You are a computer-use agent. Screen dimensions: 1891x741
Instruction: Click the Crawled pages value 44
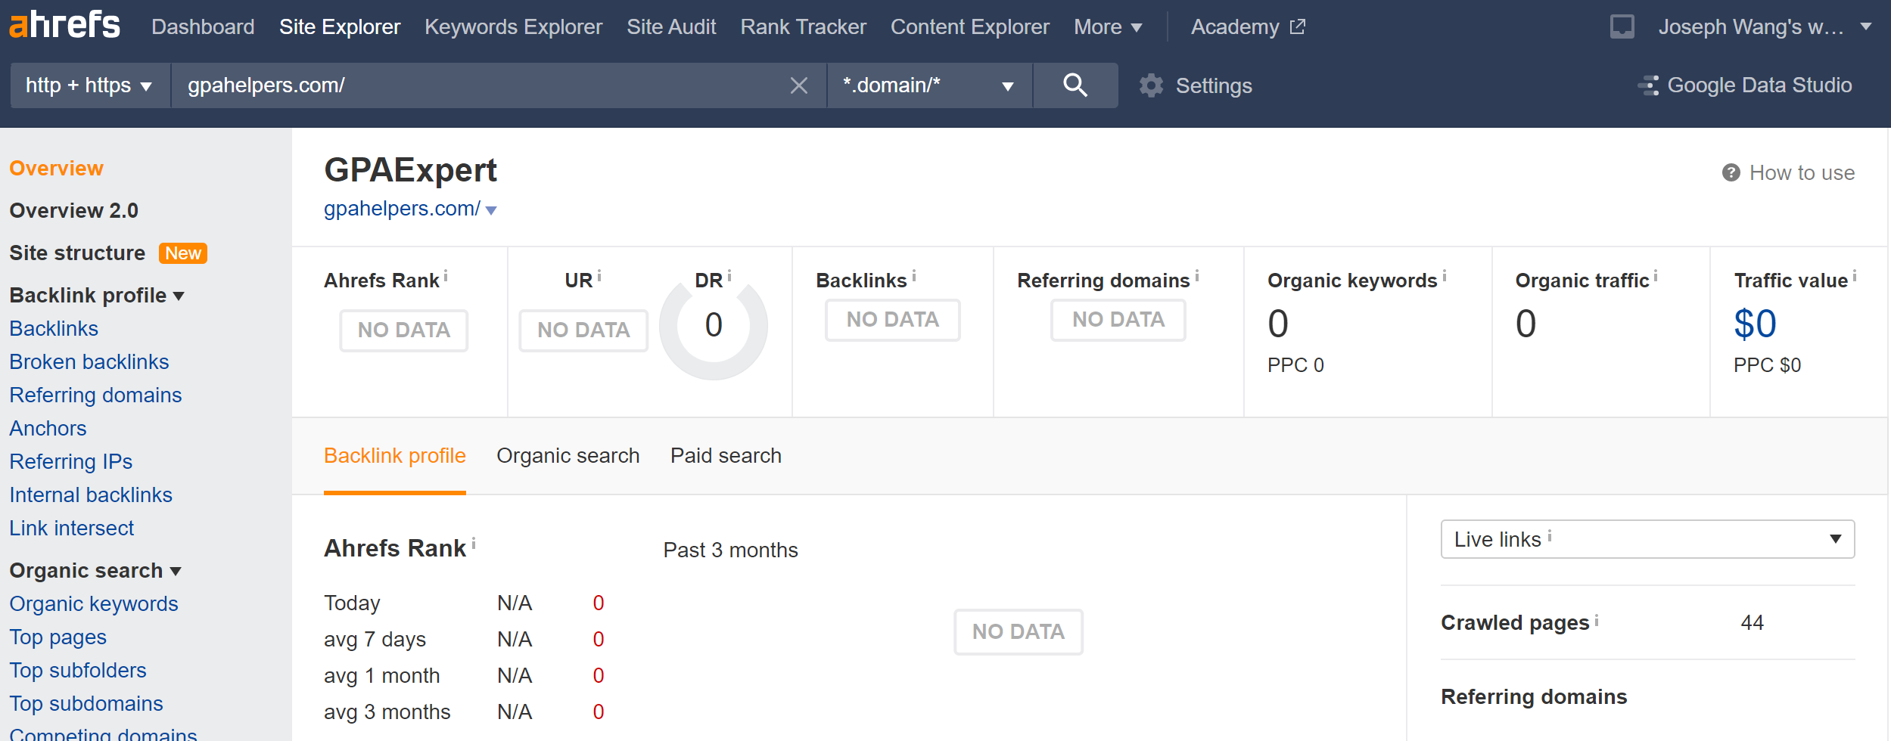click(1752, 623)
